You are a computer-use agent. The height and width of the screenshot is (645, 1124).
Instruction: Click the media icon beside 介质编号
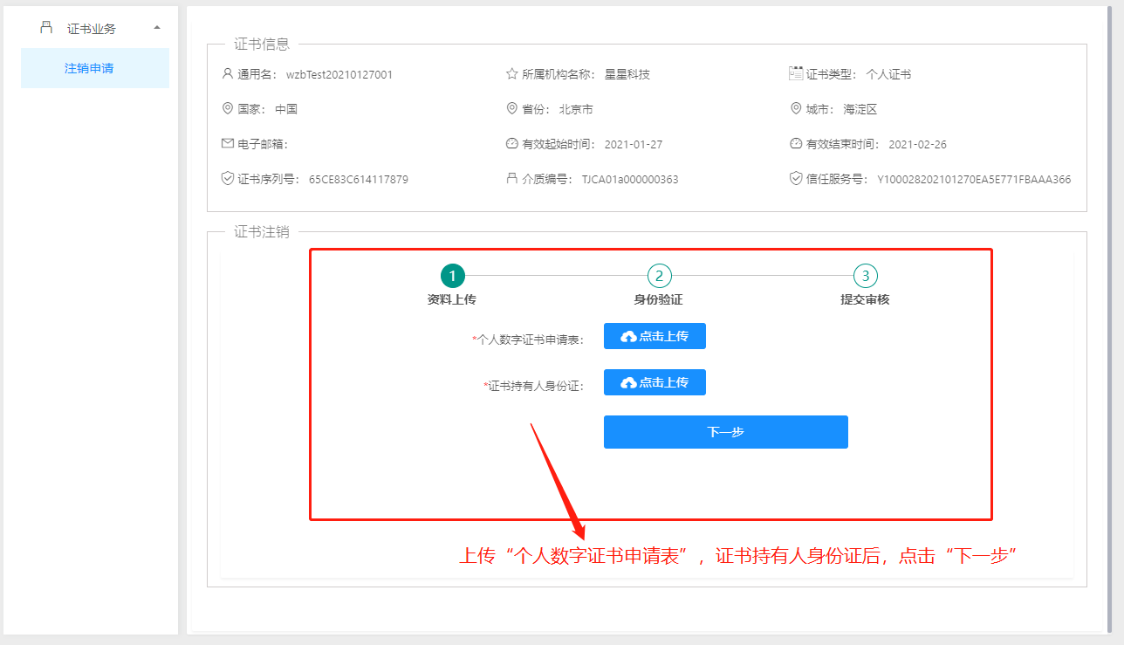click(512, 179)
